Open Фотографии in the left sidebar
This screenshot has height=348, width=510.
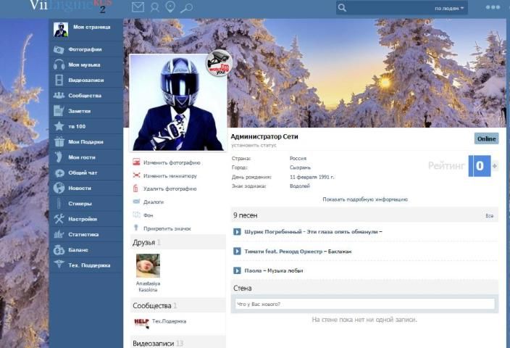pyautogui.click(x=85, y=49)
